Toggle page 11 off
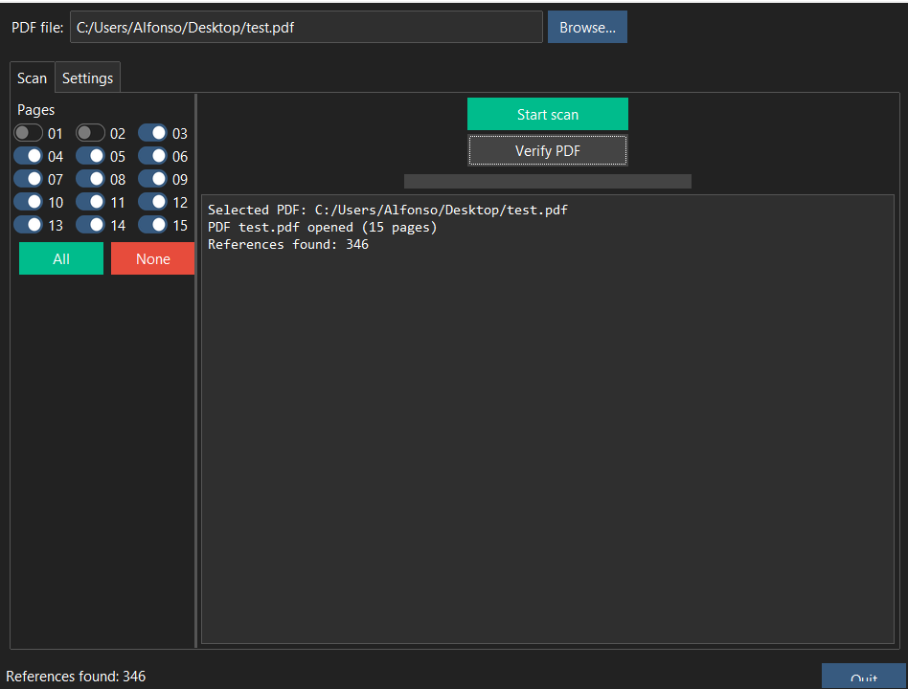908x689 pixels. pyautogui.click(x=90, y=202)
